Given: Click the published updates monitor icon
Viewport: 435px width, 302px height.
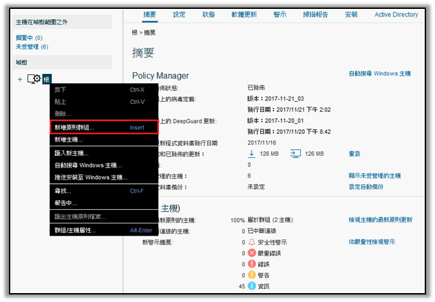Looking at the screenshot, I should pyautogui.click(x=295, y=154).
